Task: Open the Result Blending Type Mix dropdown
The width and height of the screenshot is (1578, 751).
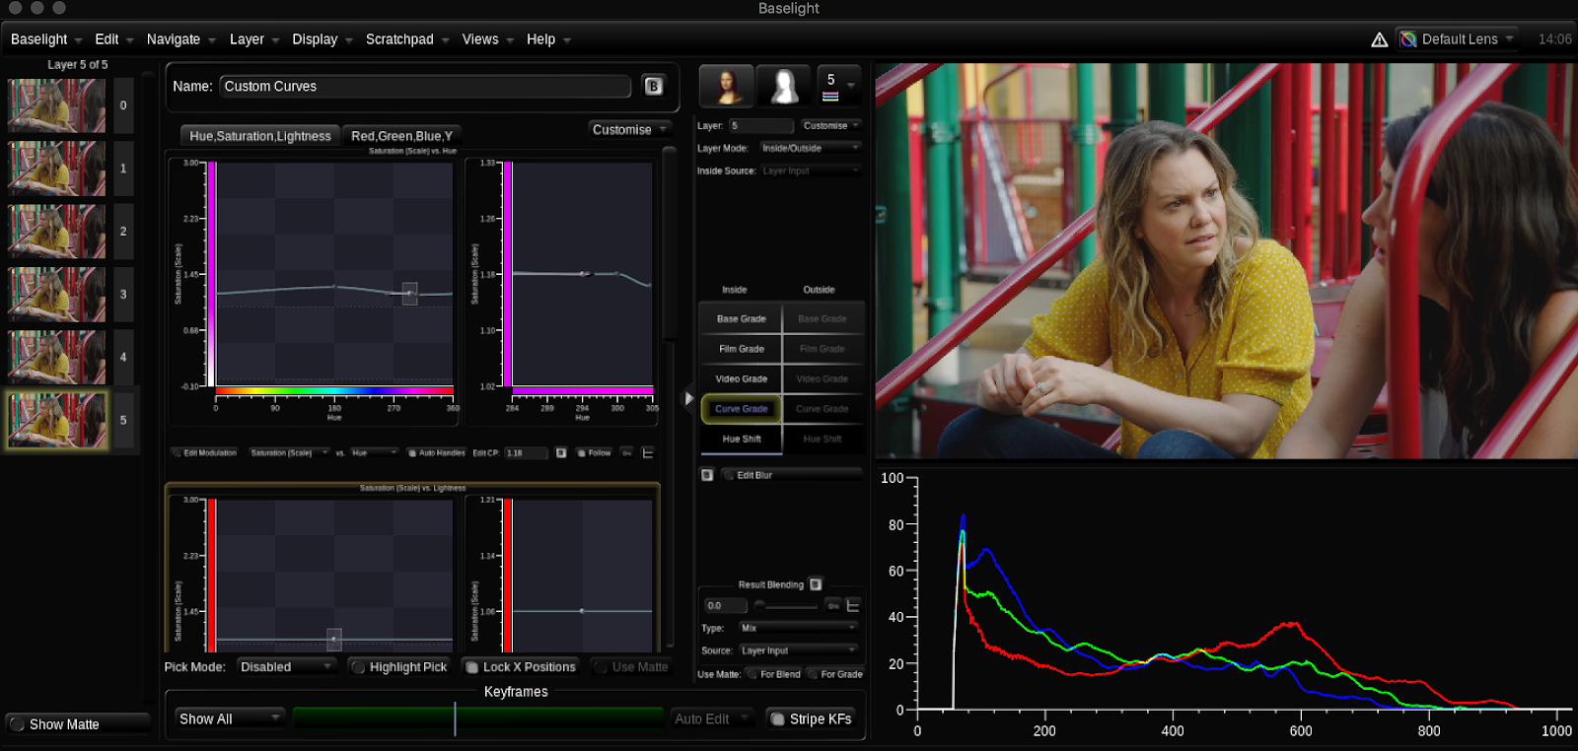Action: coord(798,628)
